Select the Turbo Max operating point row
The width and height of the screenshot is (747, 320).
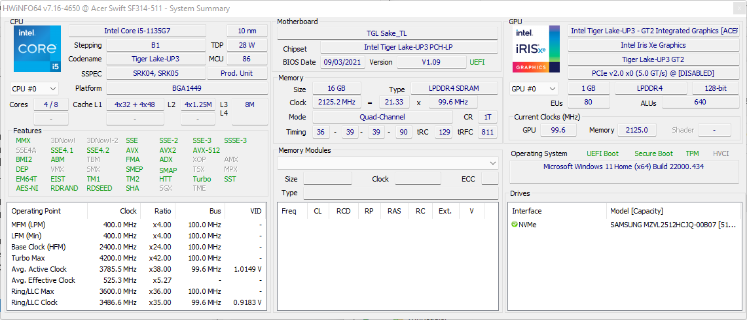coord(137,258)
